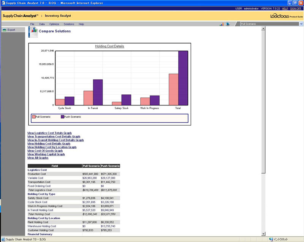304x242 pixels.
Task: Click the Cycle Stock Cost row label
Action: (37, 202)
